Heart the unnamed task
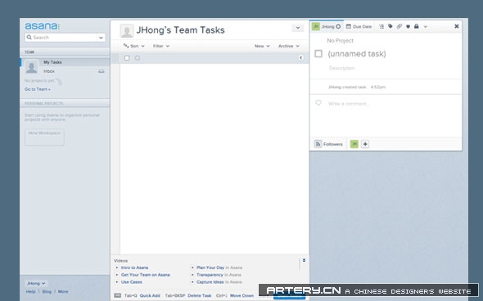483x301 pixels. click(x=408, y=26)
